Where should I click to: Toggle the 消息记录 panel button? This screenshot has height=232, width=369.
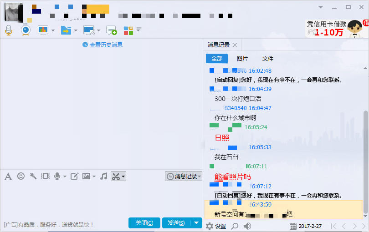tap(184, 176)
